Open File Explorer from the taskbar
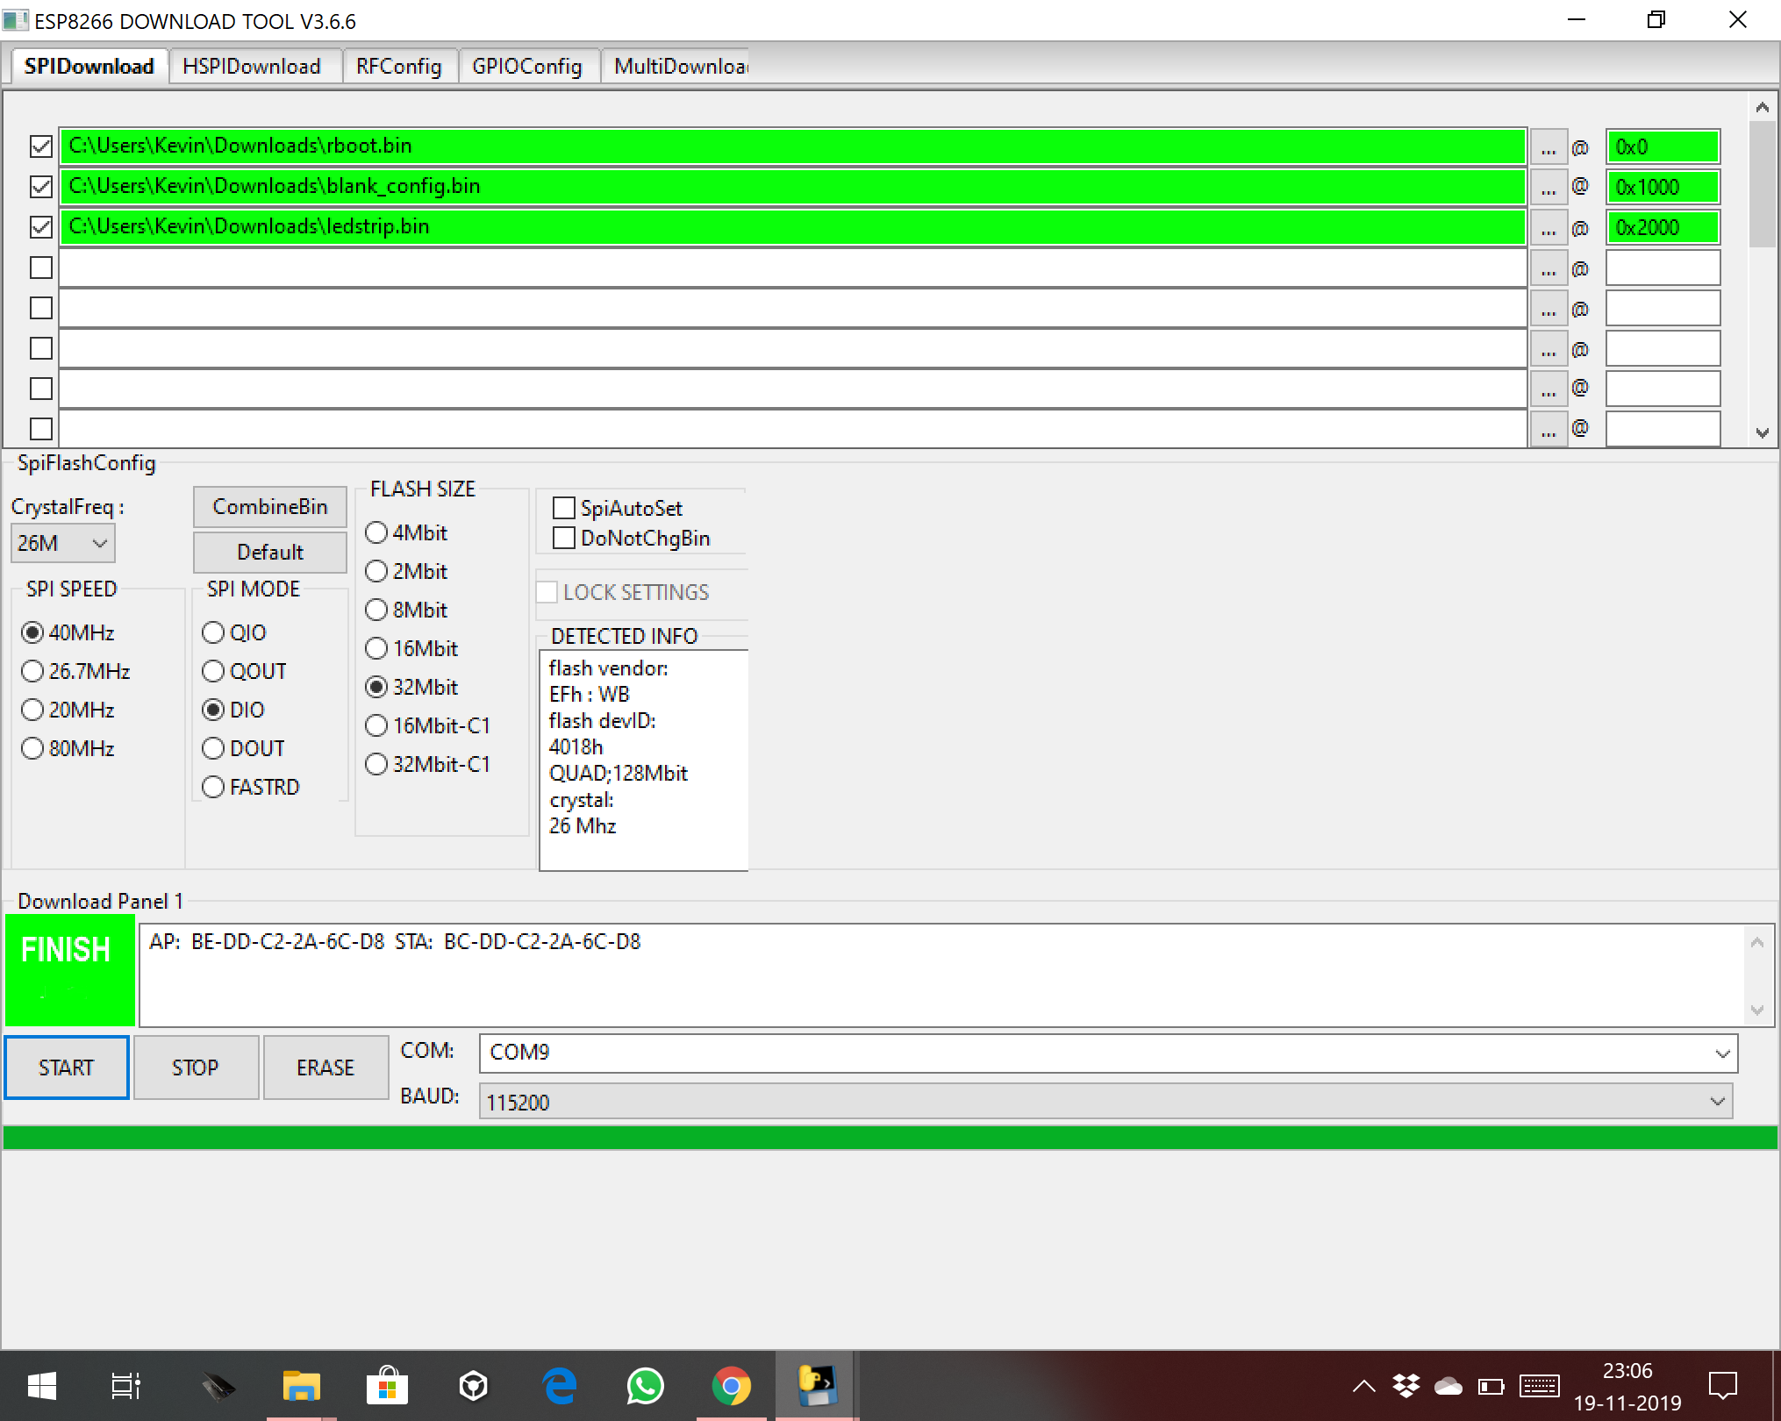 (301, 1387)
